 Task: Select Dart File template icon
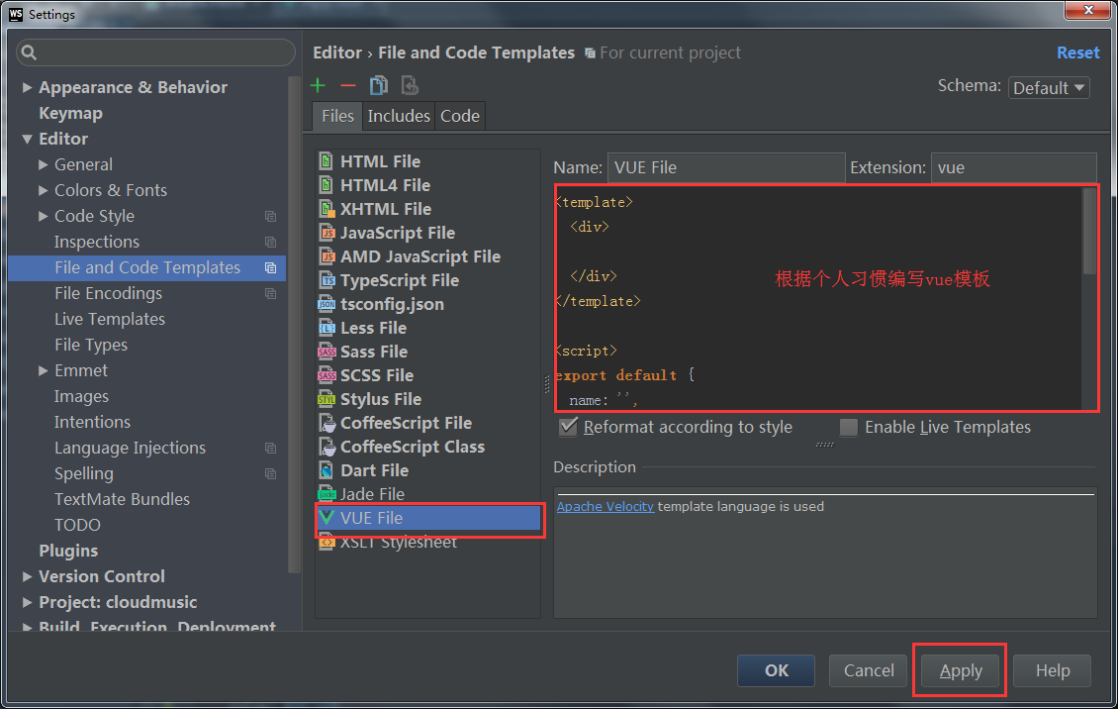click(x=326, y=470)
